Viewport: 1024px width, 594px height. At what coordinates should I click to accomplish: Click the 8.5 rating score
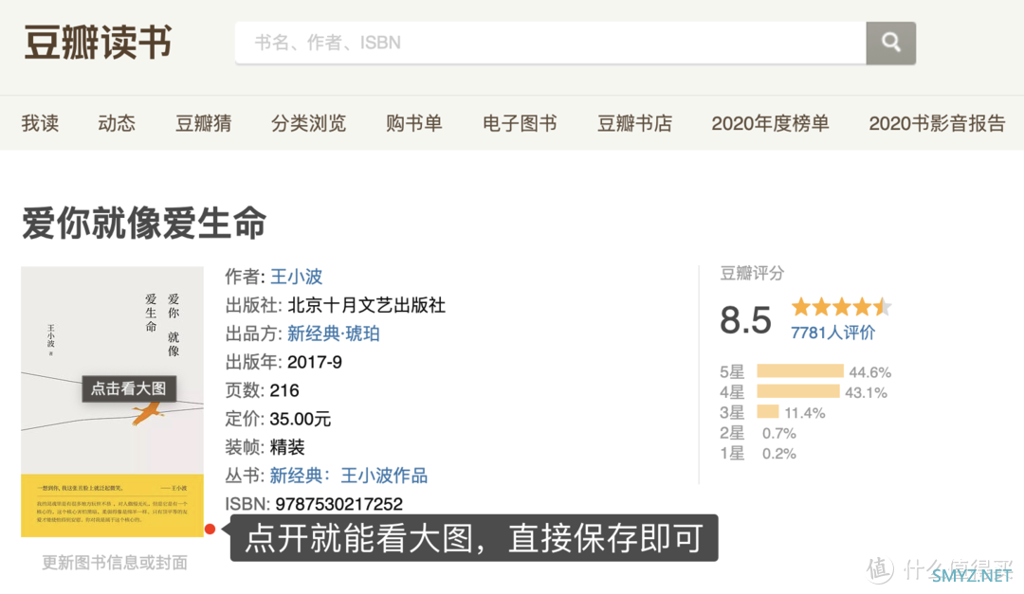pos(745,320)
